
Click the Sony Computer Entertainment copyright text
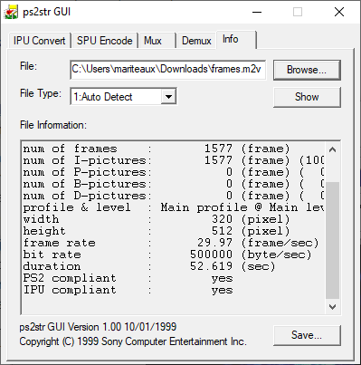[133, 341]
